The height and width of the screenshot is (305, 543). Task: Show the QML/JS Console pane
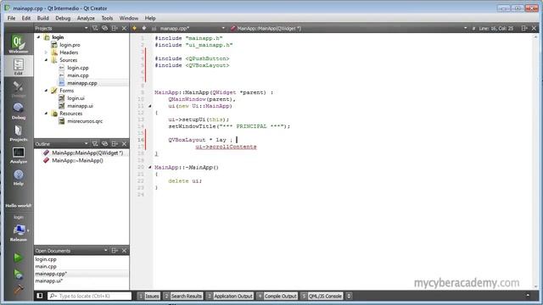[x=322, y=296]
